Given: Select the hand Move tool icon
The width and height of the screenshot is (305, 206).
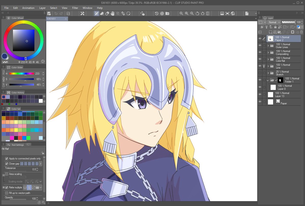Looking at the screenshot, I should click(x=112, y=13).
